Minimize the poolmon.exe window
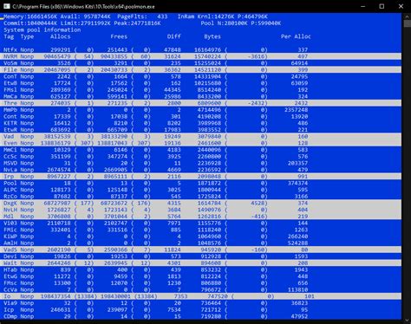411x324 pixels. [363, 6]
